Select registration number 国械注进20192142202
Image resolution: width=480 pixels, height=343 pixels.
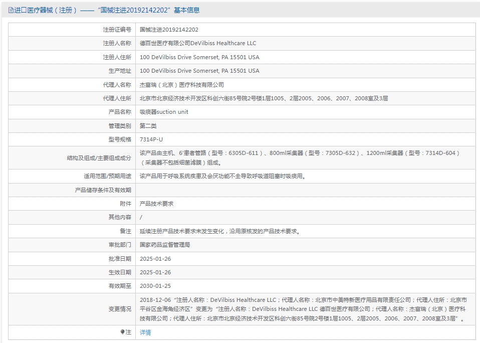pyautogui.click(x=169, y=30)
